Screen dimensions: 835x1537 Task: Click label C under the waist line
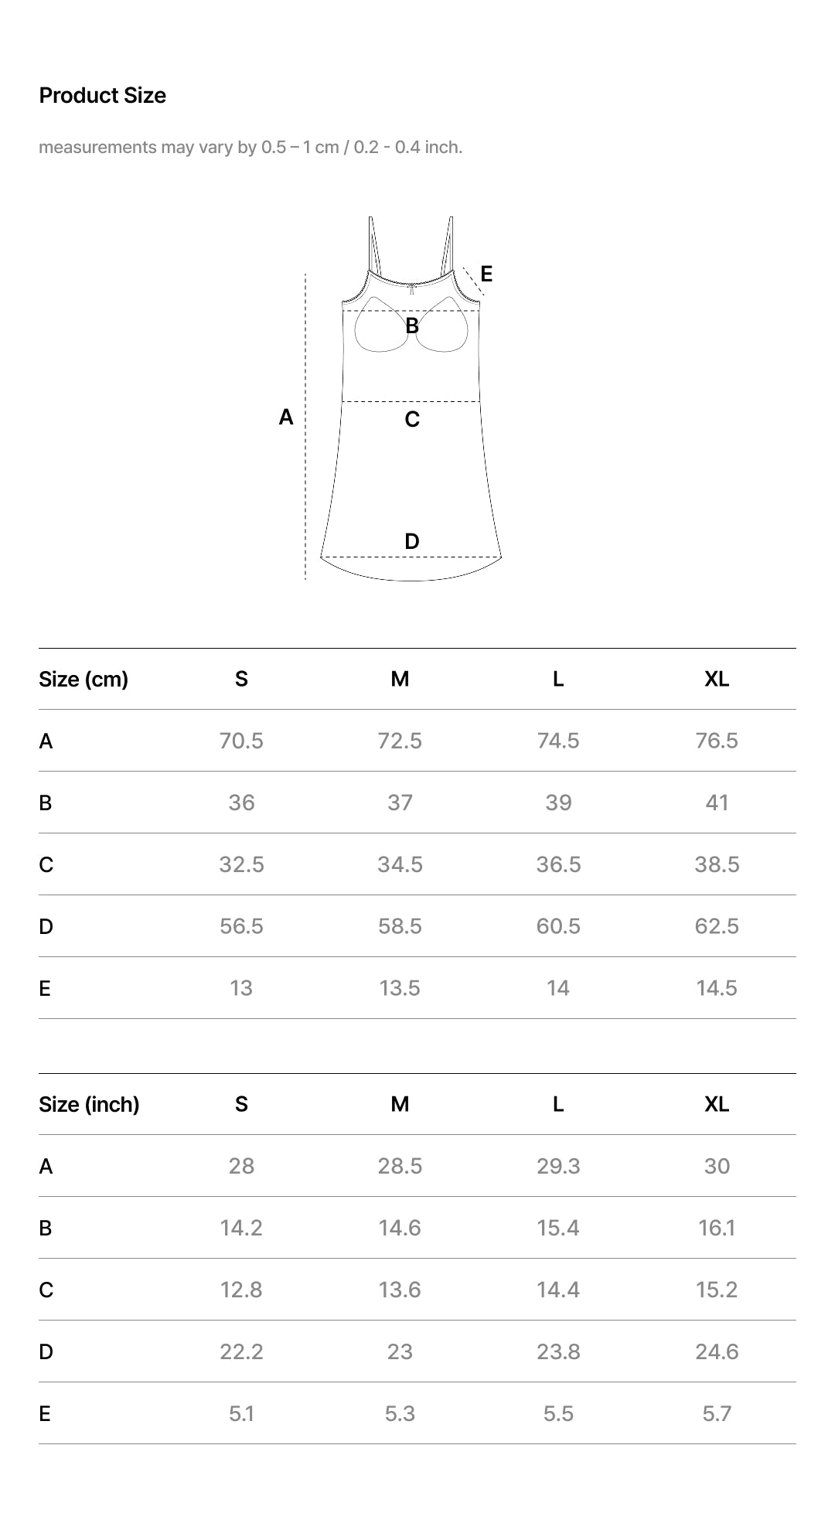click(x=412, y=419)
